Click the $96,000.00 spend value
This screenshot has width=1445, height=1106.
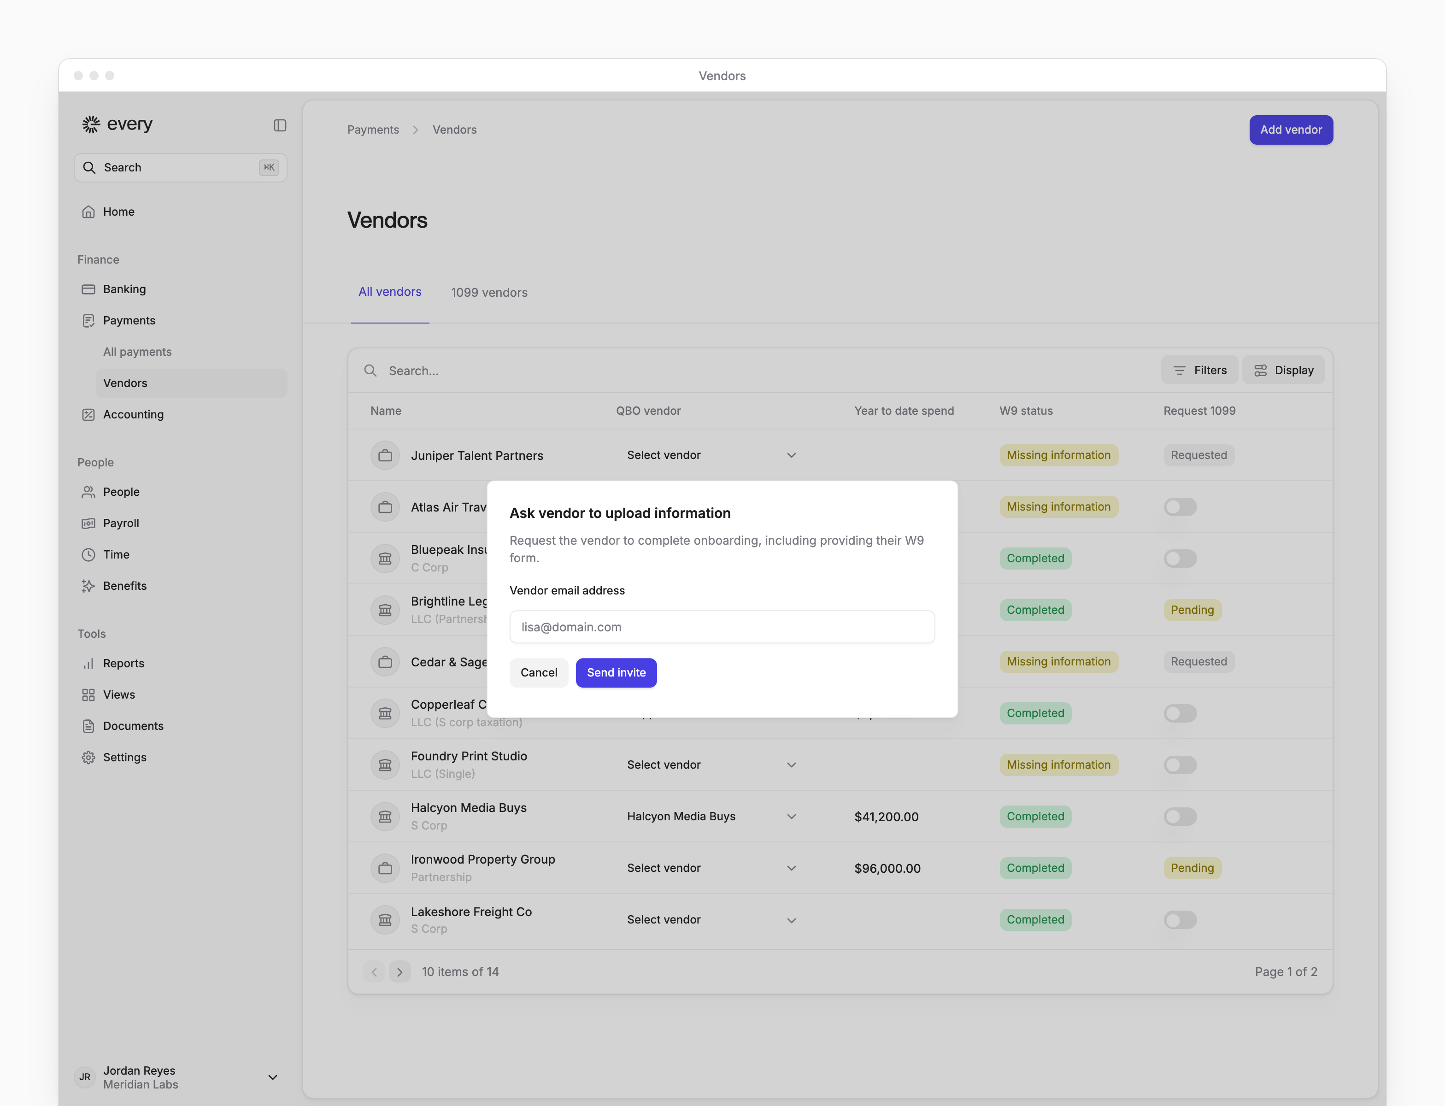(x=887, y=868)
